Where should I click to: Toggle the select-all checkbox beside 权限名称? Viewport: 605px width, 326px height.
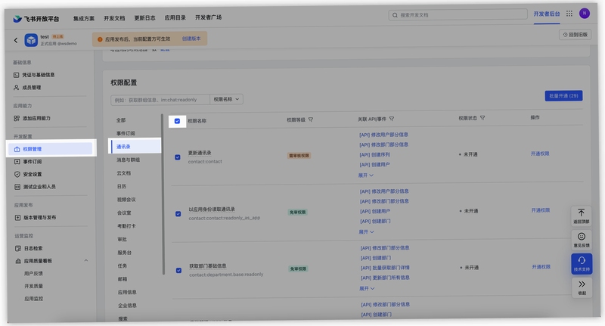[x=177, y=121]
